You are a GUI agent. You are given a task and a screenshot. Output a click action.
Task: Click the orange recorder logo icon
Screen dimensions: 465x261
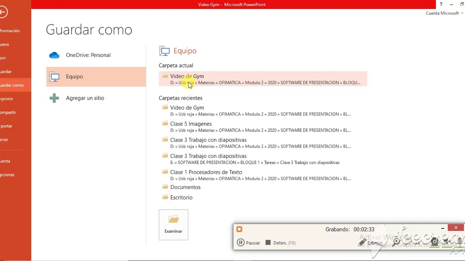(239, 229)
